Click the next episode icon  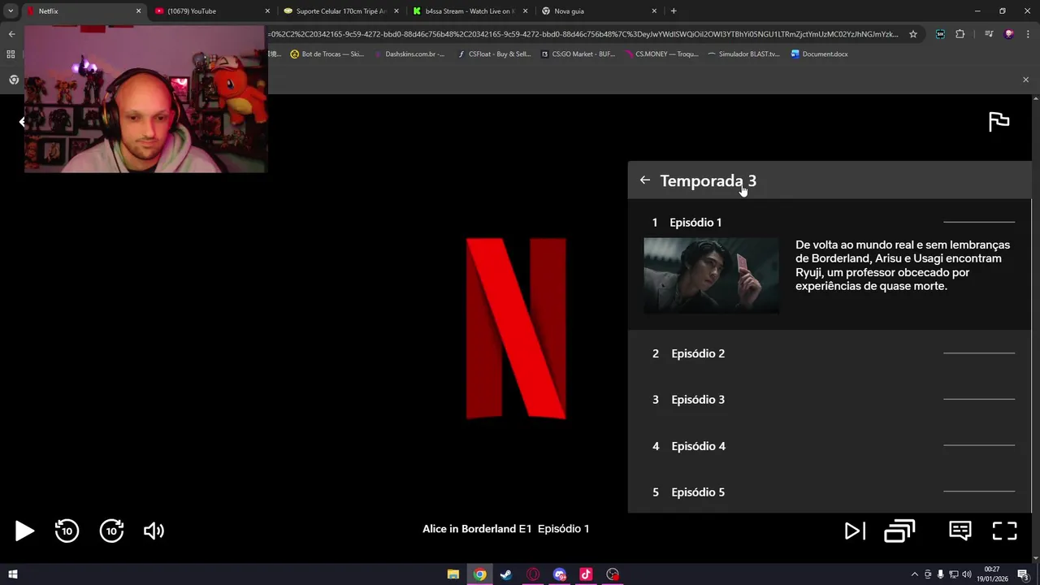(855, 531)
